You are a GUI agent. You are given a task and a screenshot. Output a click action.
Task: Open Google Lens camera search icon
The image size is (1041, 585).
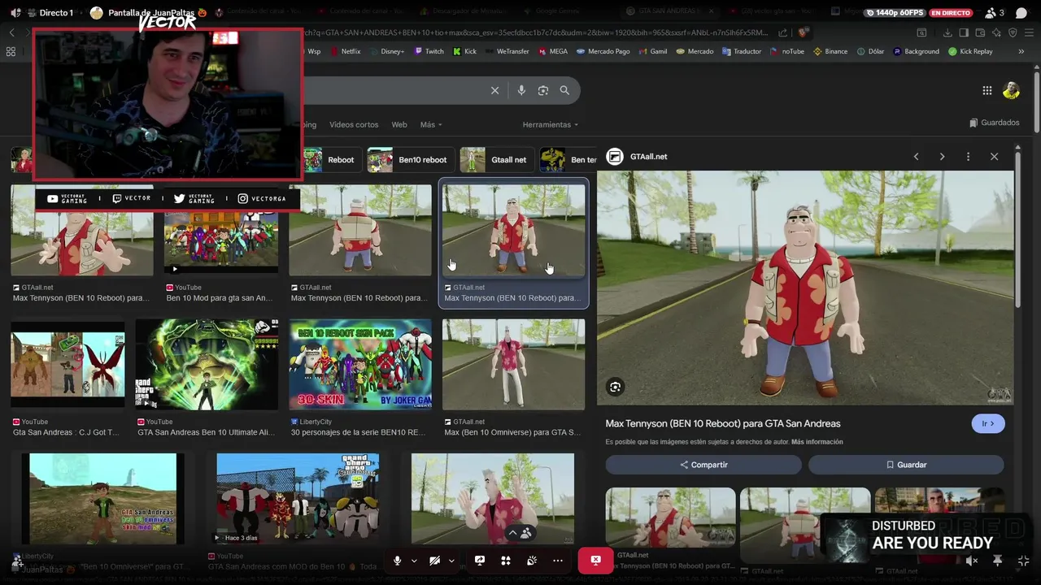543,90
